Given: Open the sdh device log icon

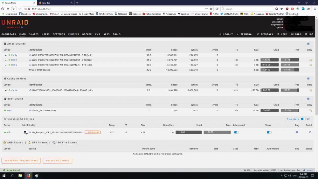Looking at the screenshot, I should (297, 132).
